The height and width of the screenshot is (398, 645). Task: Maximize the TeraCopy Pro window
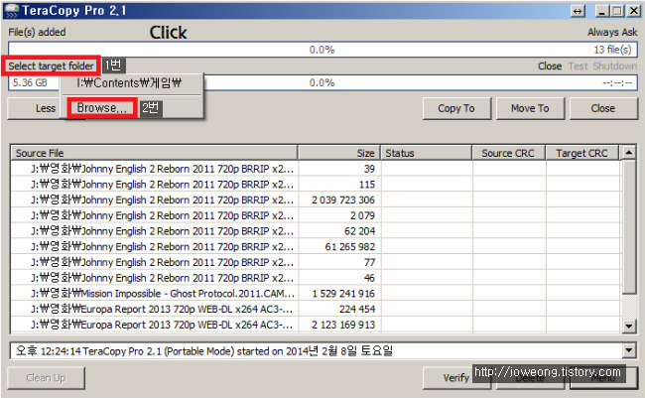click(x=617, y=11)
